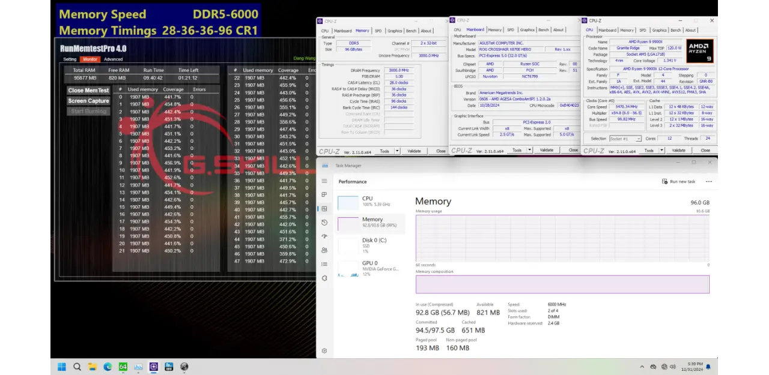Expand Tools dropdown arrow in rightmost CPU-Z
Viewport: 769px width, 375px height.
tap(661, 151)
